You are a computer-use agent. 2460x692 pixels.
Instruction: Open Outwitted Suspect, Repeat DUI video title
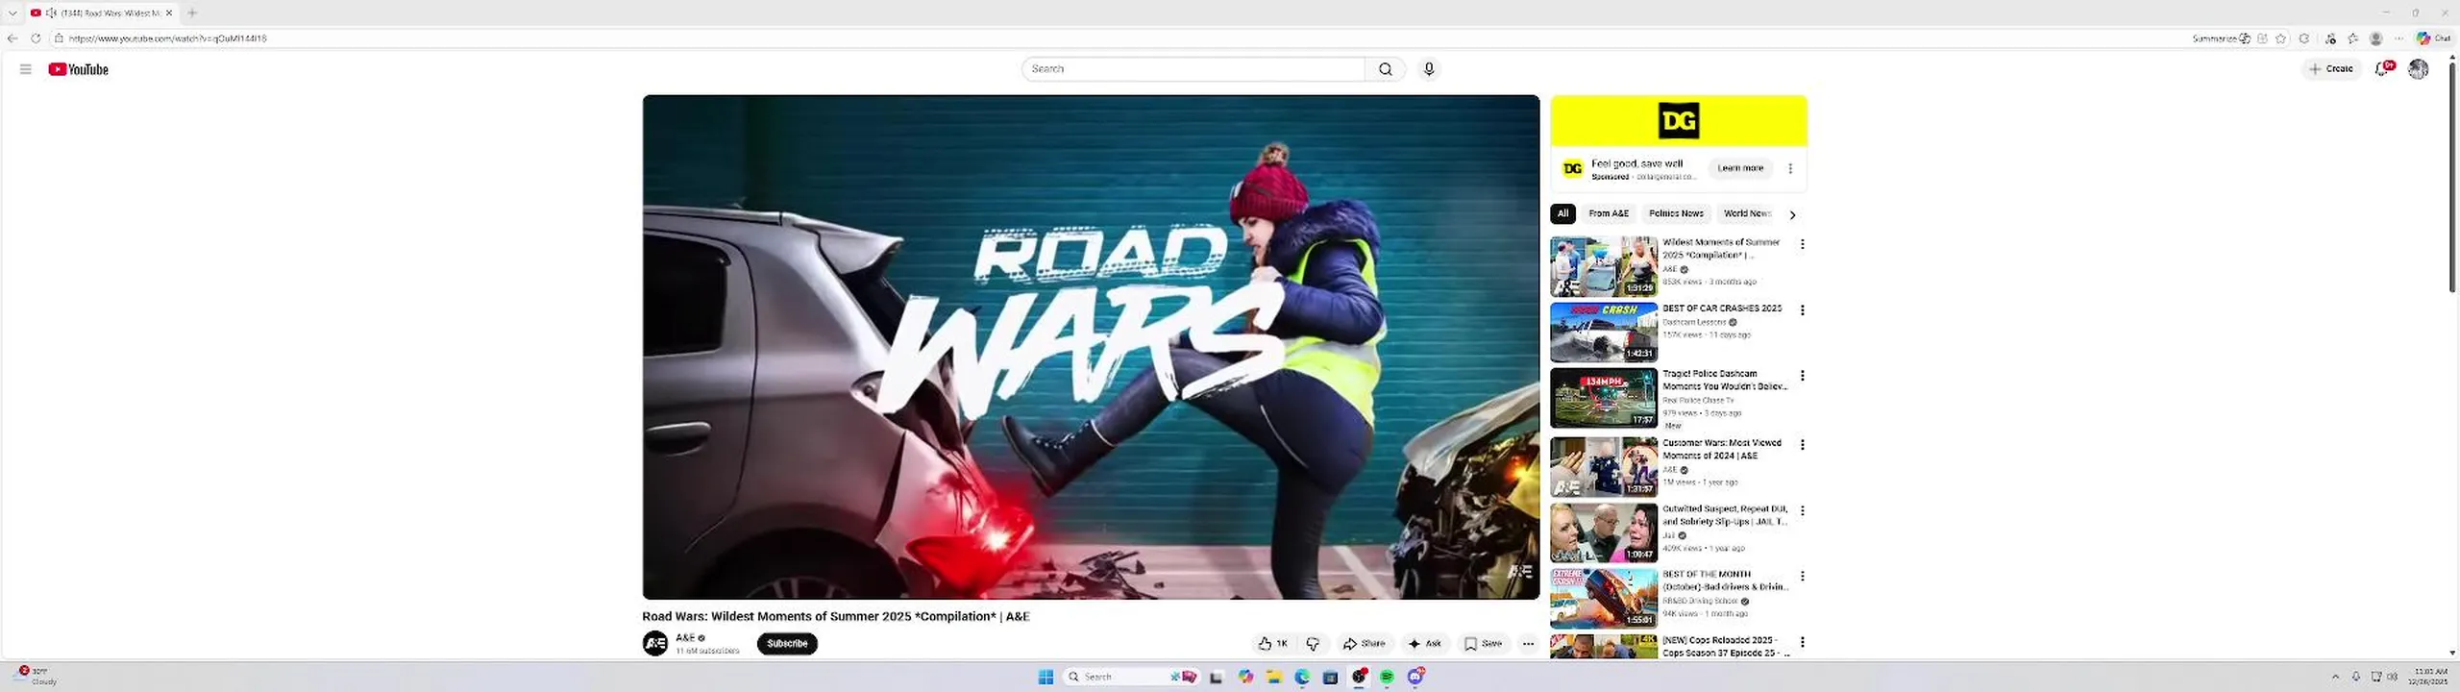pyautogui.click(x=1725, y=515)
